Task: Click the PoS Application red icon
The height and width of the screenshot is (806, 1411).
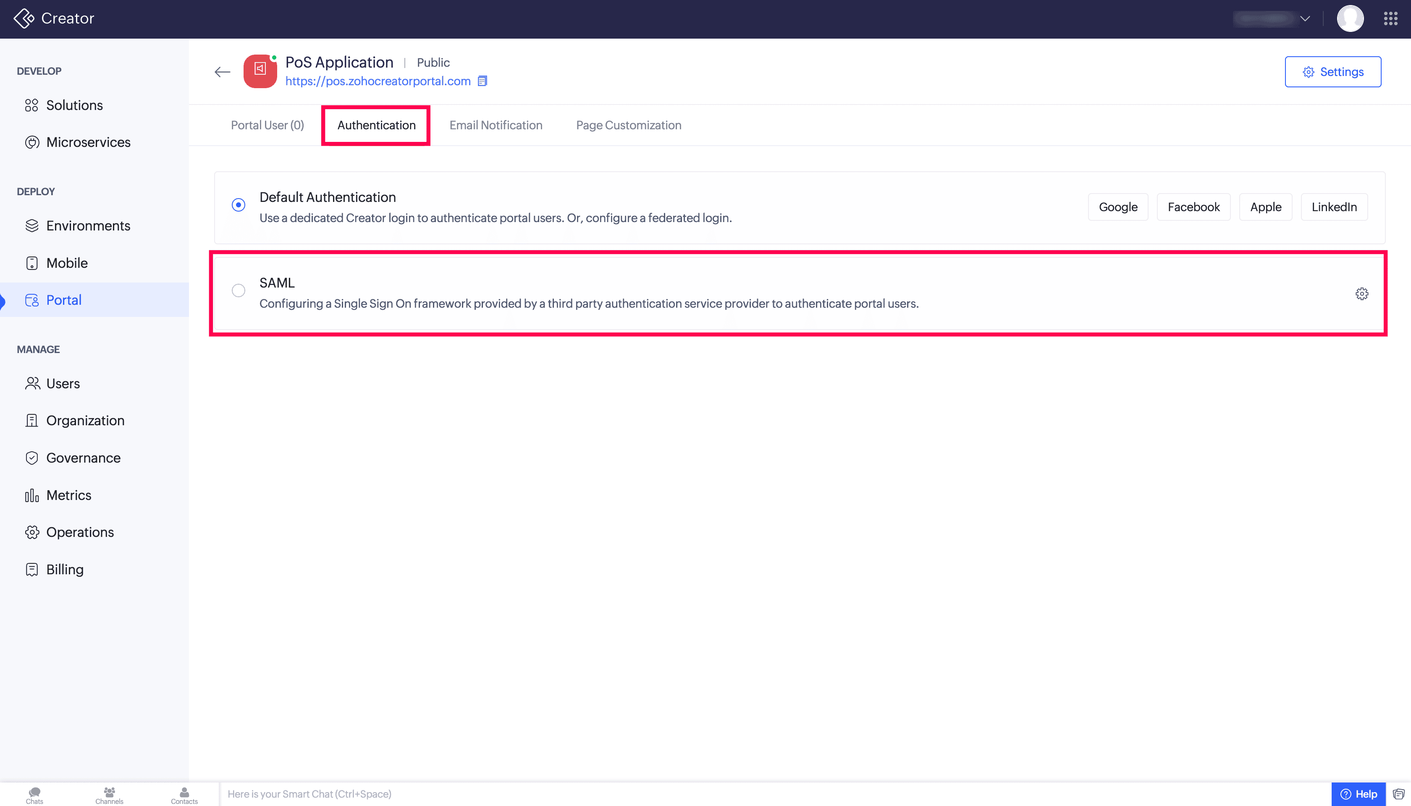Action: click(260, 71)
